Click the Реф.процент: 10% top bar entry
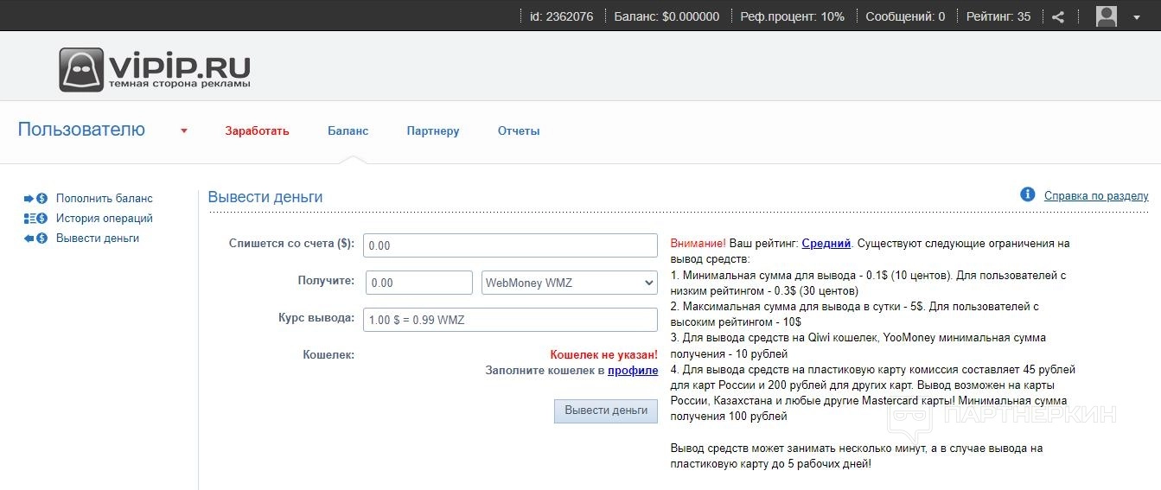Image resolution: width=1161 pixels, height=490 pixels. [793, 16]
